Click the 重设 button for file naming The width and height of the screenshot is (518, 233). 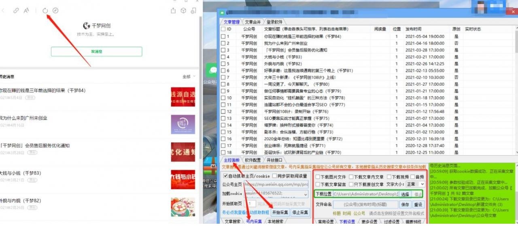(x=418, y=205)
